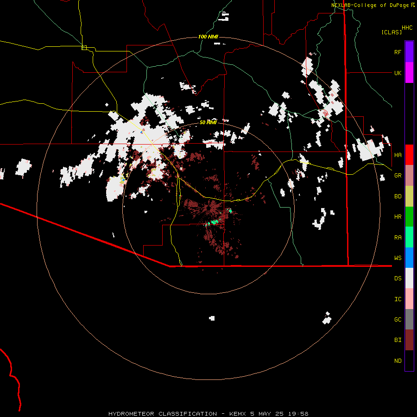Click the WS legend label
The image size is (417, 417).
(398, 258)
